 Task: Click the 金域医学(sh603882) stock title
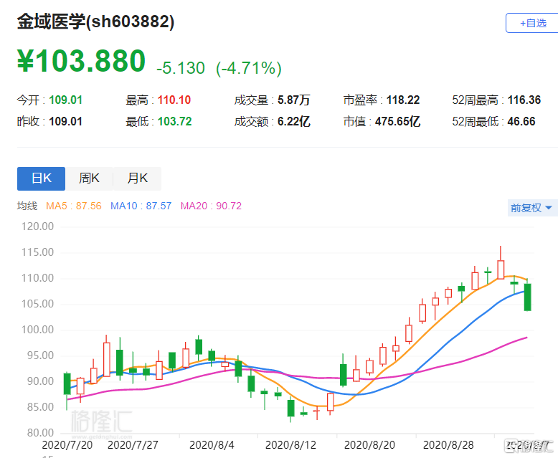click(95, 22)
